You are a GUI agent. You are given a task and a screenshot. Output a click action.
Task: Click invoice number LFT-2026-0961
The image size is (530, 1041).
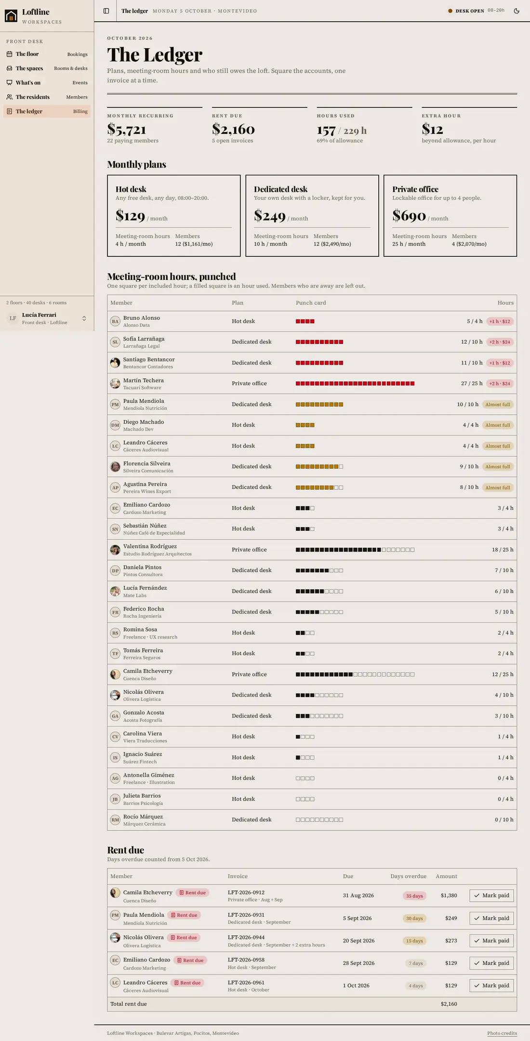[246, 983]
